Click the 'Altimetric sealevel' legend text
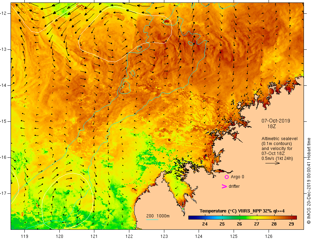Image resolution: width=311 pixels, height=240 pixels. (x=280, y=139)
